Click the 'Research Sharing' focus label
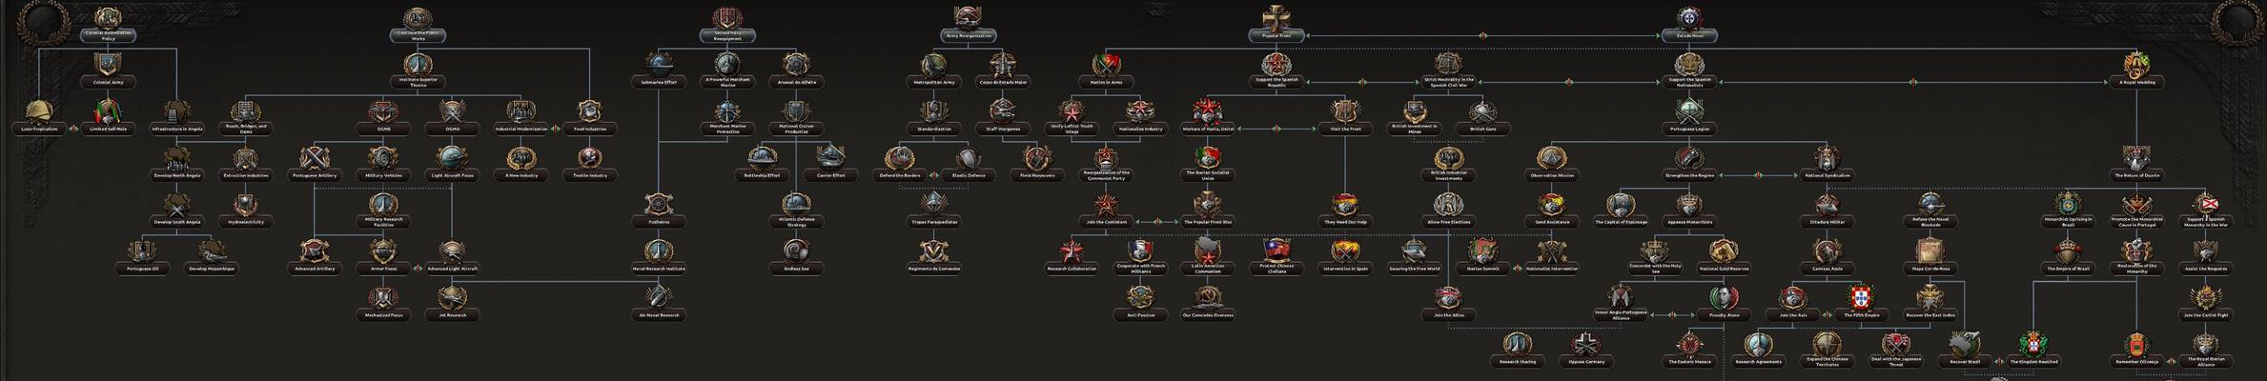This screenshot has width=2267, height=381. 1517,362
